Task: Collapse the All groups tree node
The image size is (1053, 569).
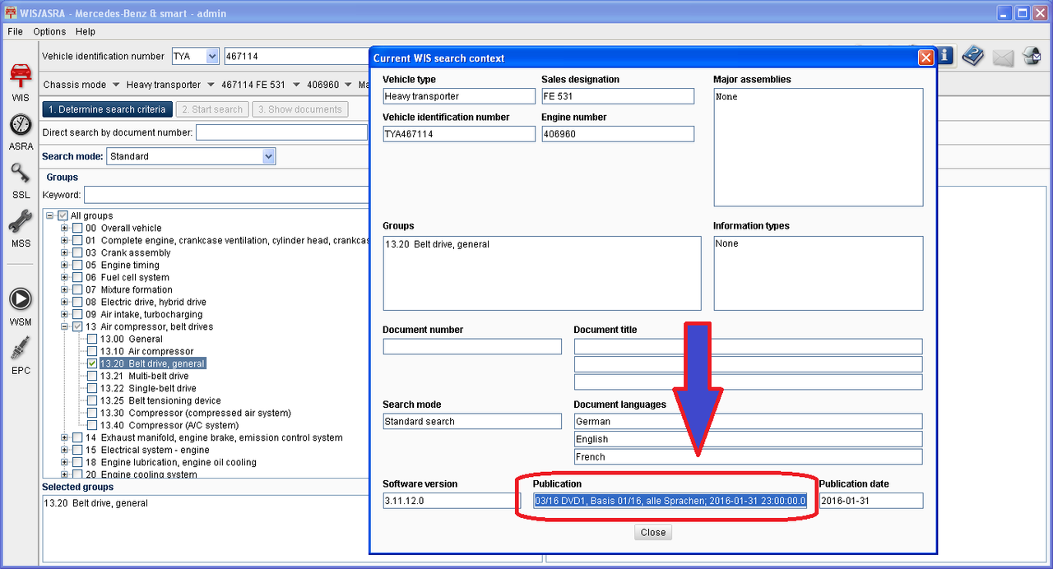Action: point(50,215)
